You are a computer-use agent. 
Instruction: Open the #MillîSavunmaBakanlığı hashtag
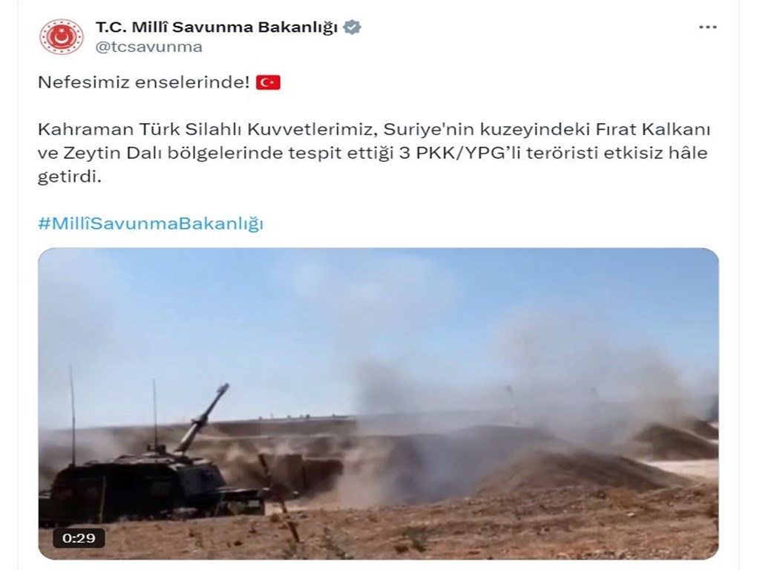[151, 223]
